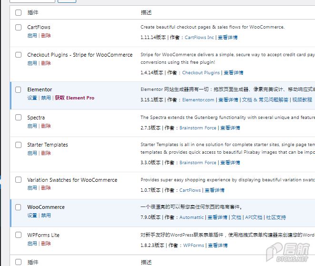Click the 描述 column header at top
Screen dimensions: 315x266
click(x=146, y=12)
